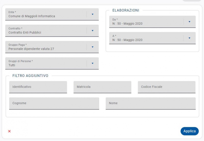Screen dimensions: 204x141
Task: Click the Contratto dropdown arrow icon
Action: click(93, 31)
